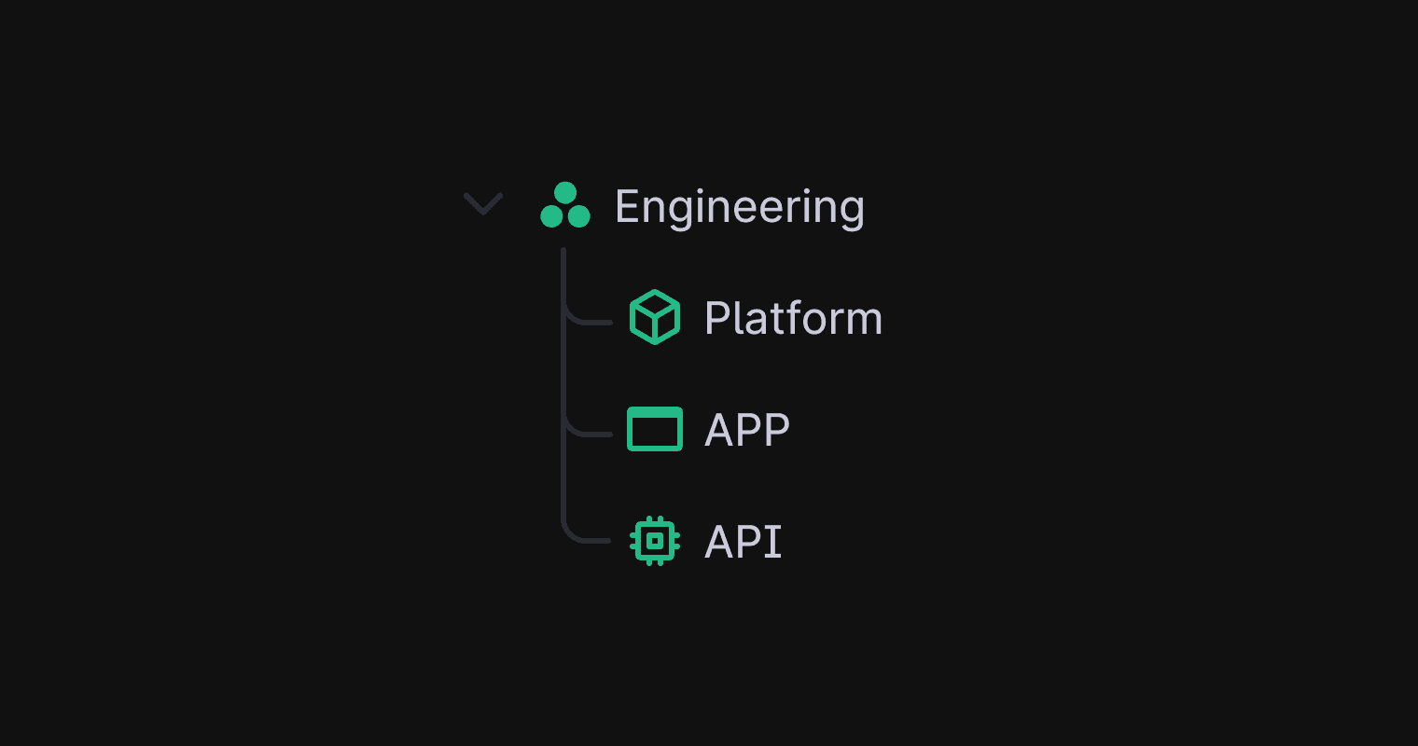This screenshot has height=746, width=1418.
Task: Click the Platform text label
Action: coord(793,317)
